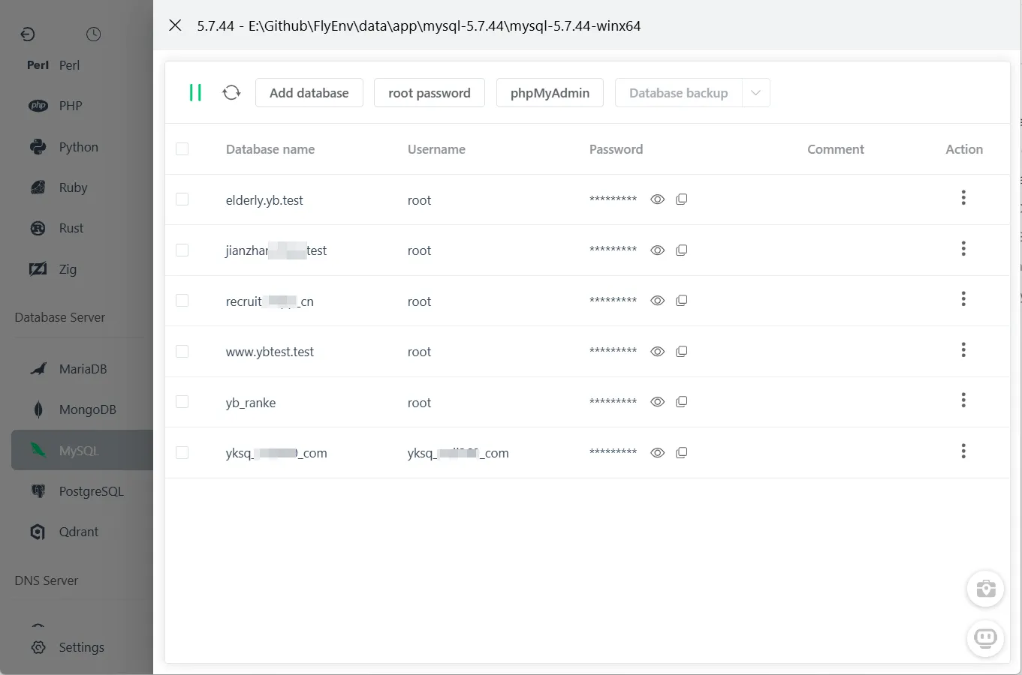The image size is (1022, 675).
Task: Open actions menu for www.ybtest.test
Action: point(963,349)
